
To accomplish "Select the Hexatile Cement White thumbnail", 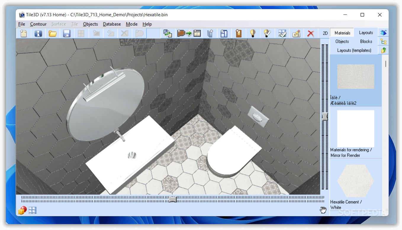I will [x=356, y=181].
